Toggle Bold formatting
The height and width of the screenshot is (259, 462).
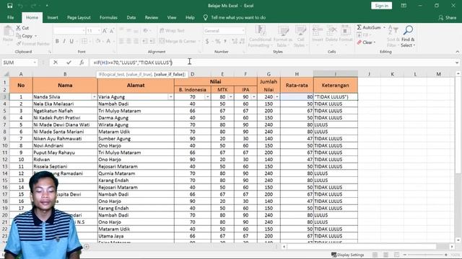point(57,41)
